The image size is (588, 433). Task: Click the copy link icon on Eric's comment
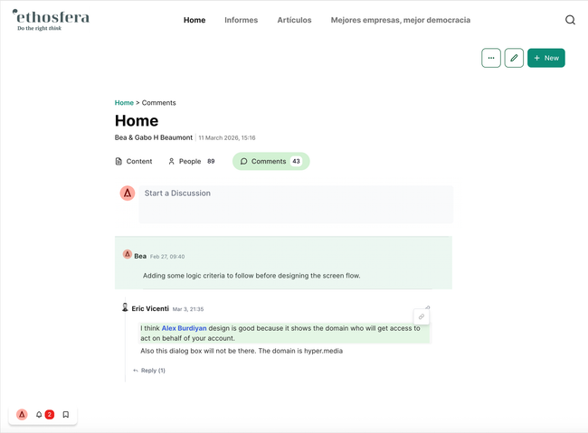click(422, 316)
